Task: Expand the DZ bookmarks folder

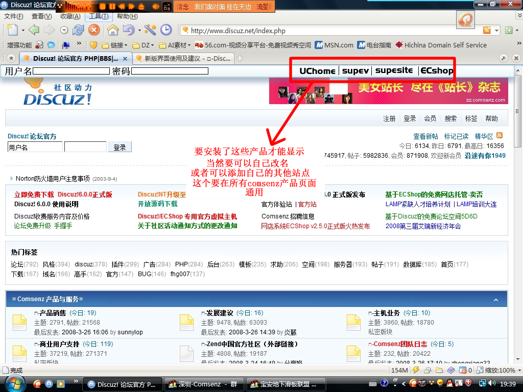Action: tap(143, 45)
